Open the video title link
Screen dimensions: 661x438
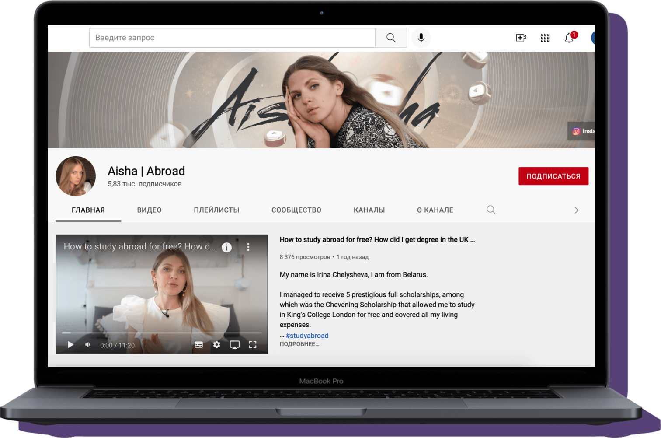click(x=377, y=240)
